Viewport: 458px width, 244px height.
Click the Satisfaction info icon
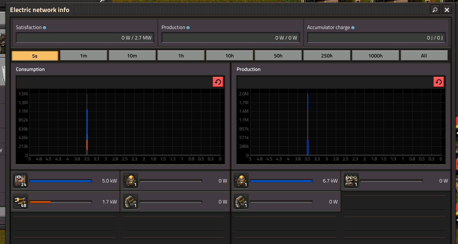pos(44,28)
